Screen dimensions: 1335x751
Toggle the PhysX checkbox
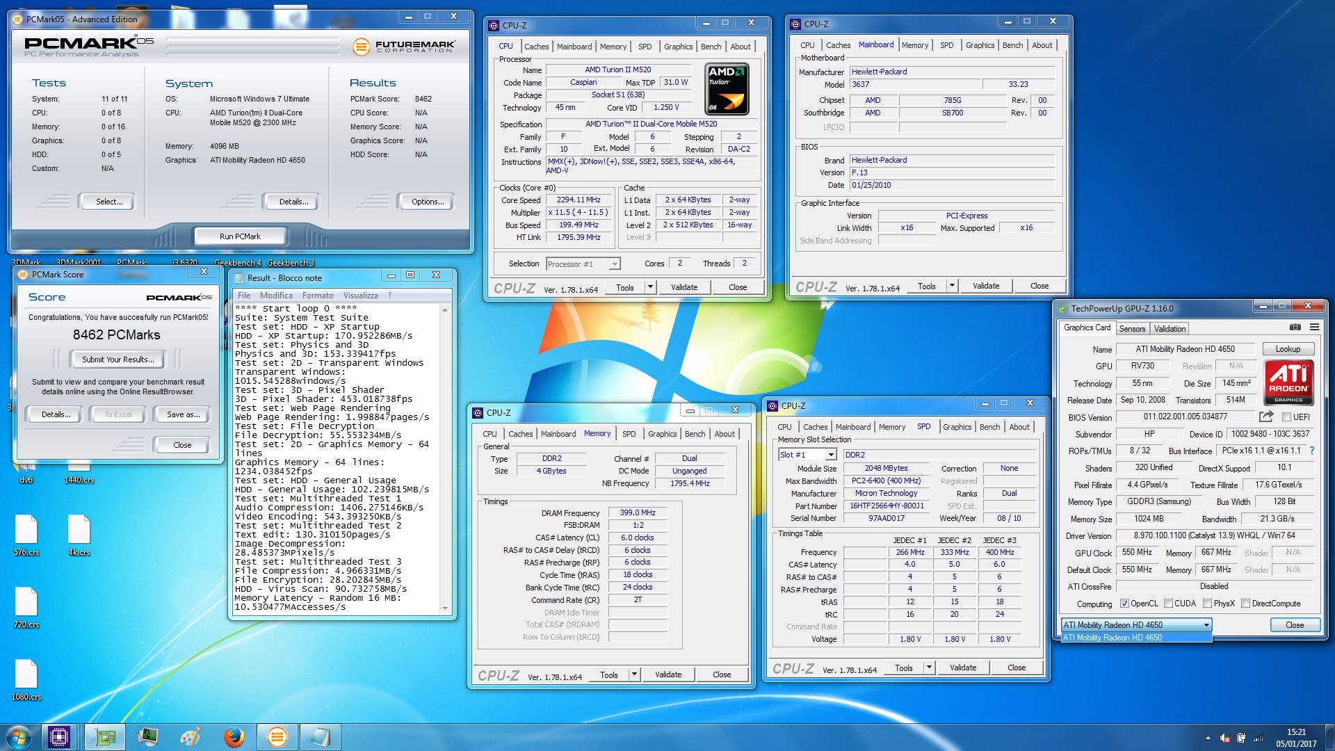(1208, 604)
